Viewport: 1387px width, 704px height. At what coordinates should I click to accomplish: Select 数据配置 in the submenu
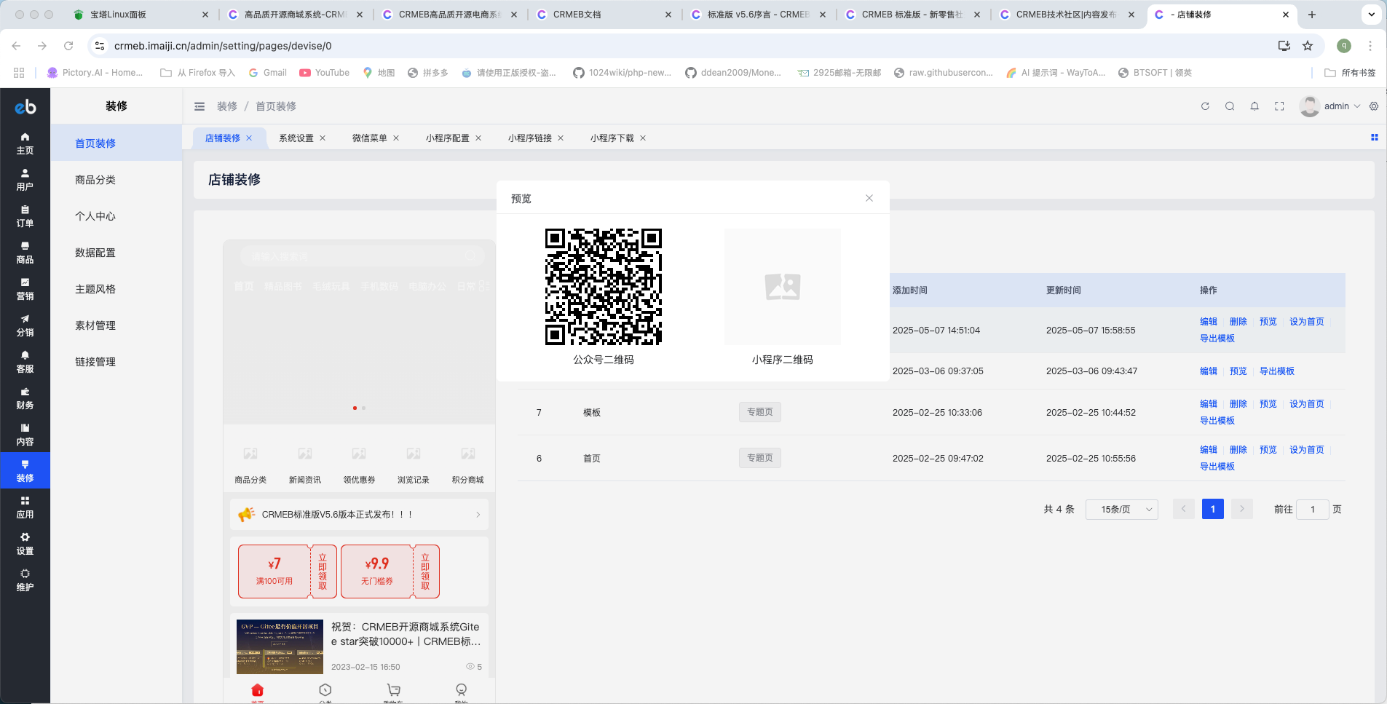[116, 253]
